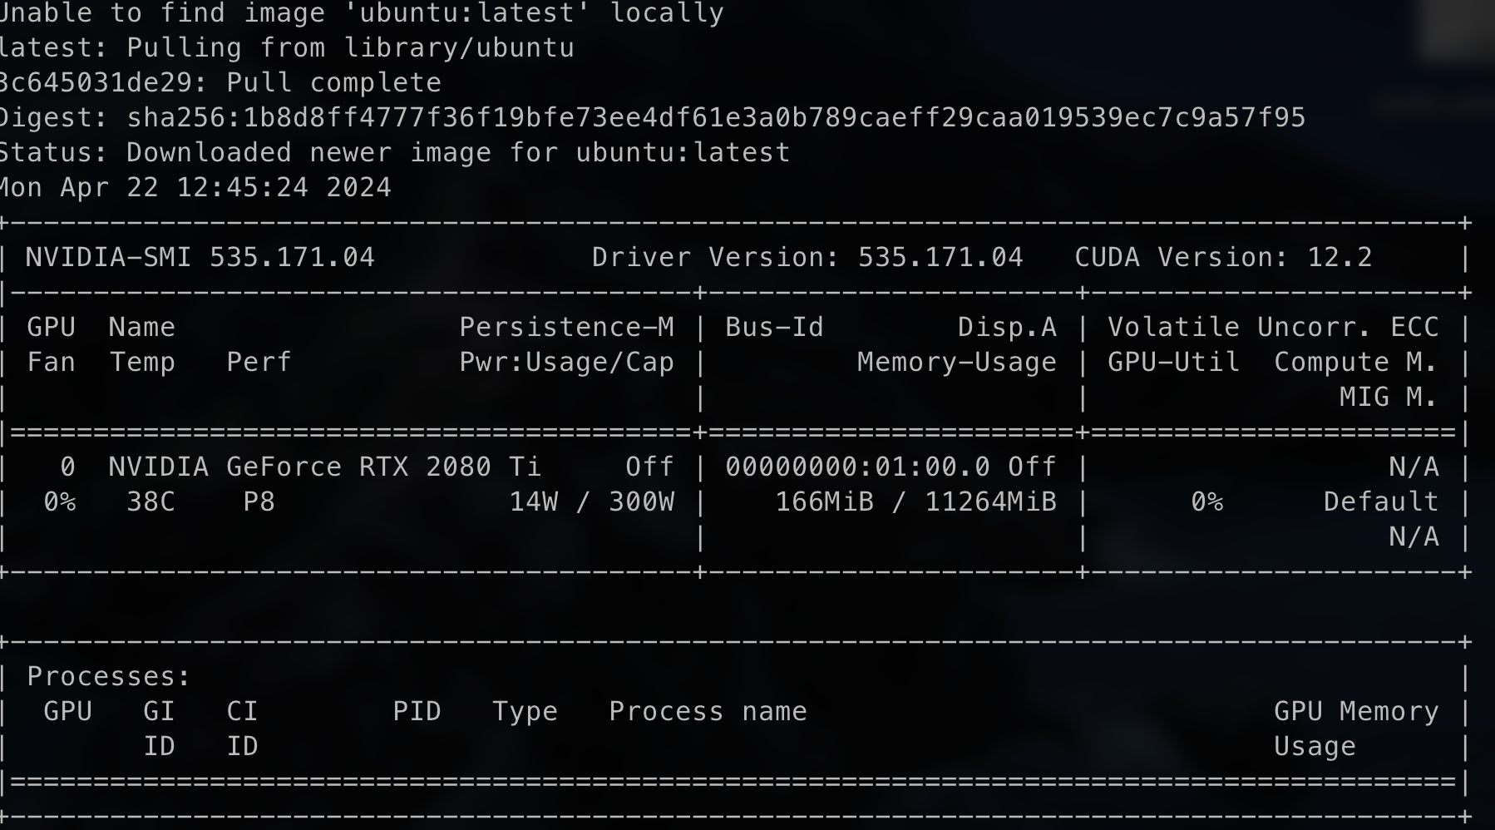Click the date Mon Apr 22 12:45:24 2024

point(195,187)
